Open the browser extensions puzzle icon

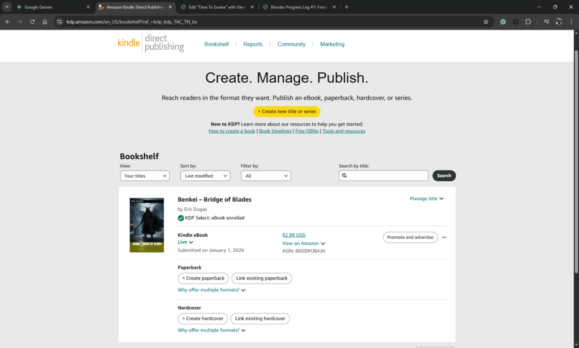coord(528,21)
